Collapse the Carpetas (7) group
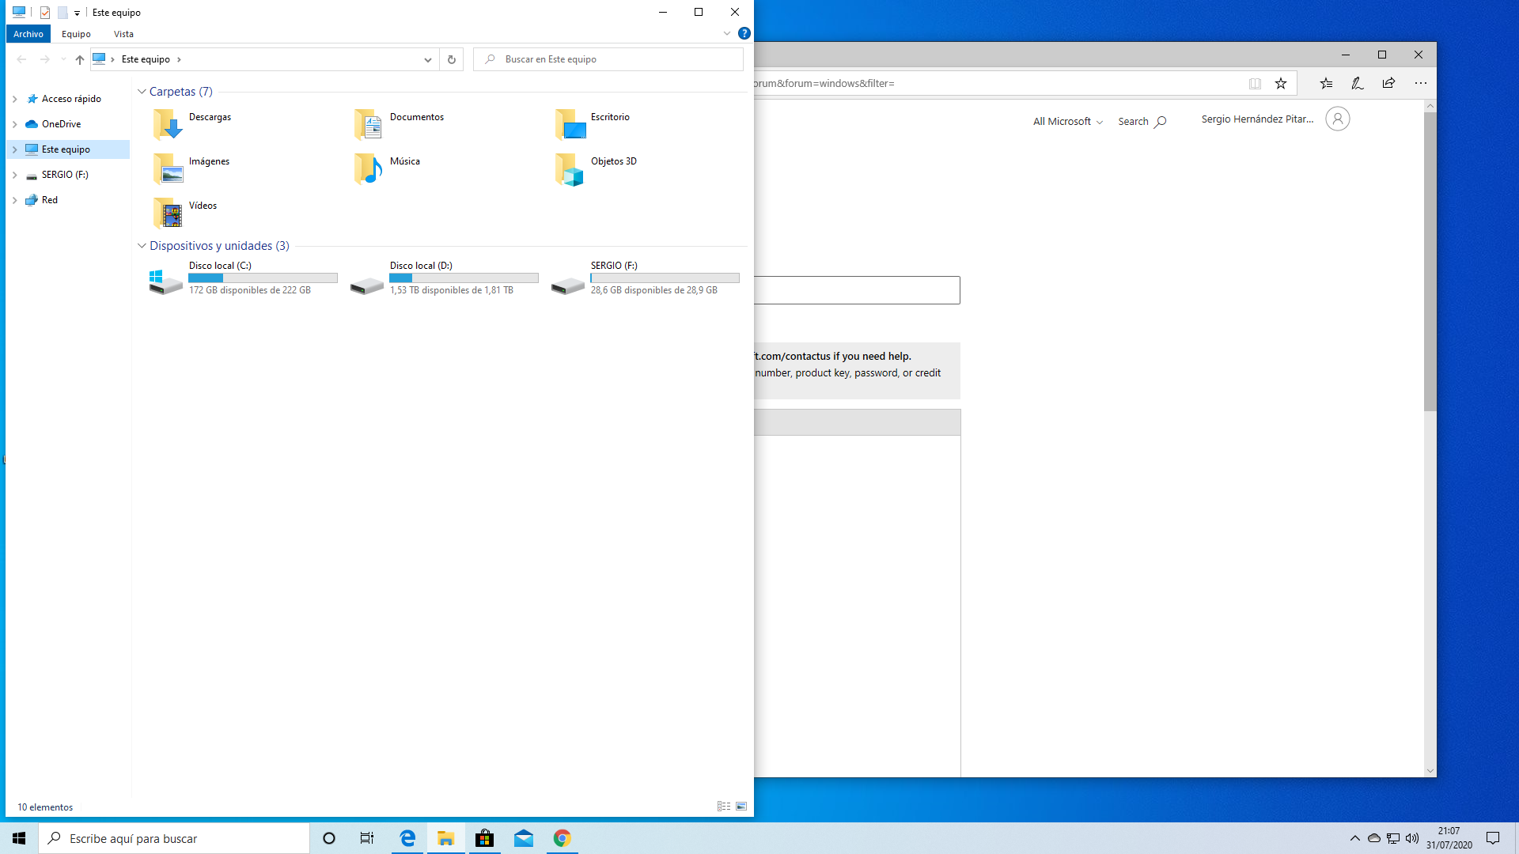The image size is (1519, 854). coord(142,92)
